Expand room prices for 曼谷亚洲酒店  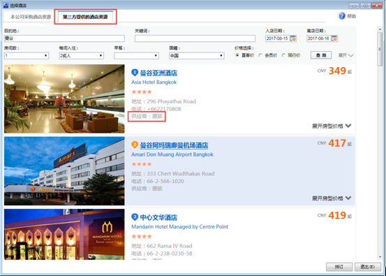click(x=332, y=126)
